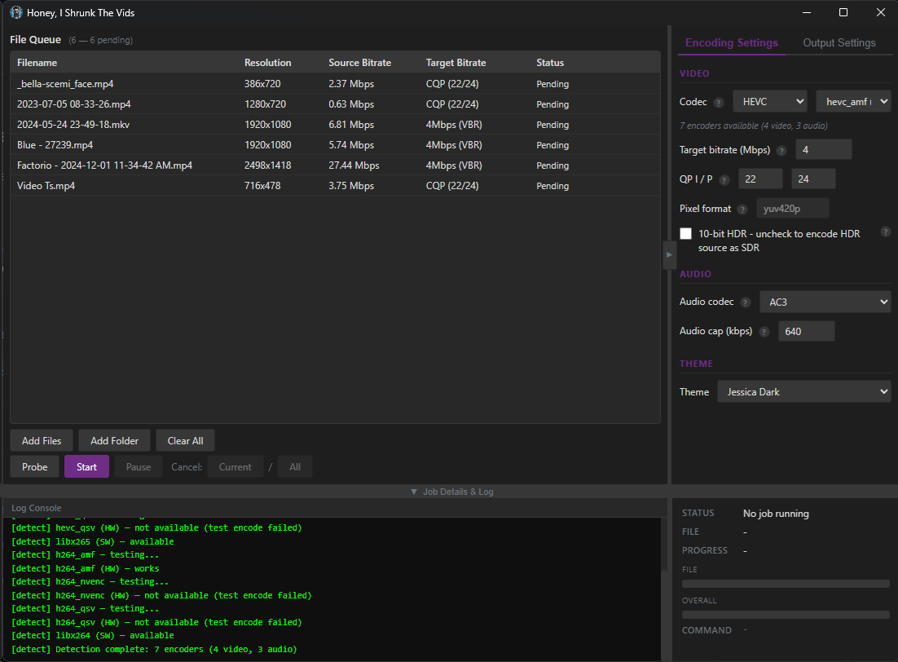Click the help icon next to QP I / P
The height and width of the screenshot is (662, 898).
tap(724, 180)
